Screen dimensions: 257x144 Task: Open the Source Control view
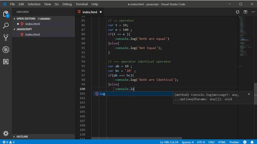tap(6, 37)
